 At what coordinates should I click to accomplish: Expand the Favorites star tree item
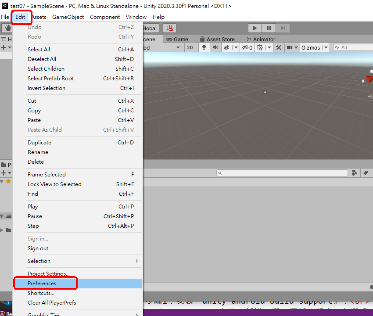point(2,182)
